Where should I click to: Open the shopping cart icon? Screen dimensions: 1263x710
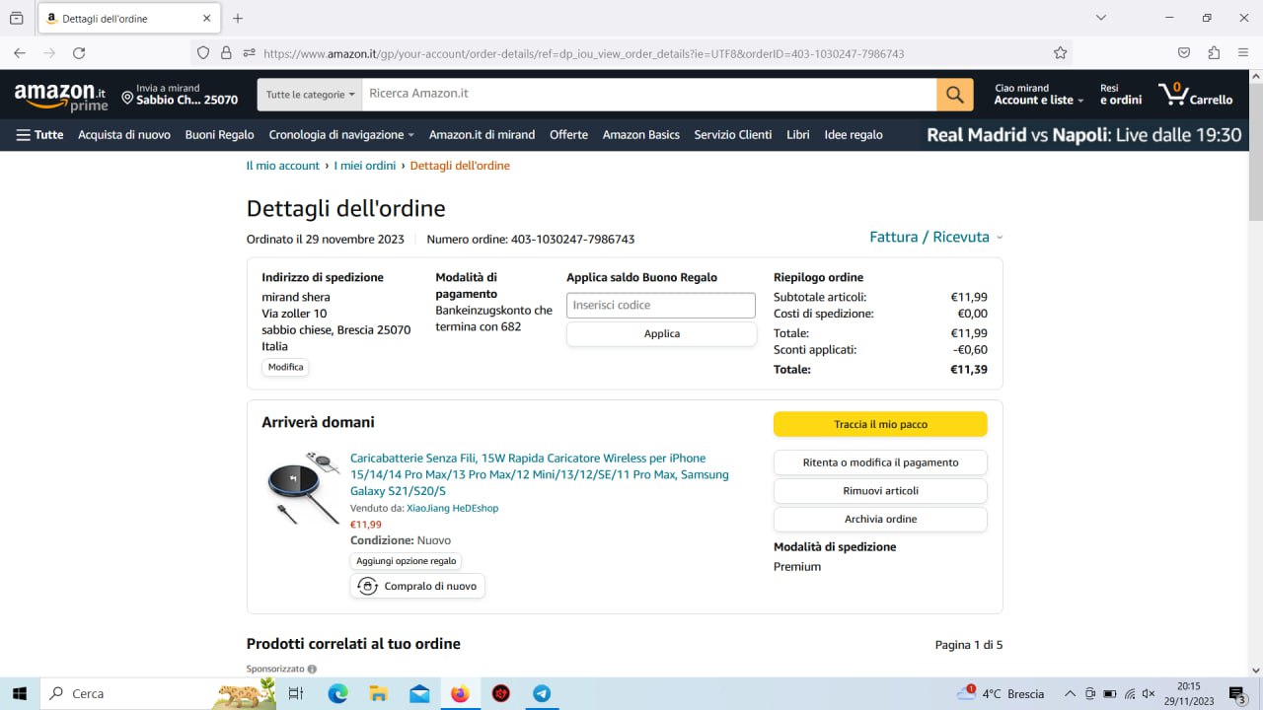tap(1174, 95)
